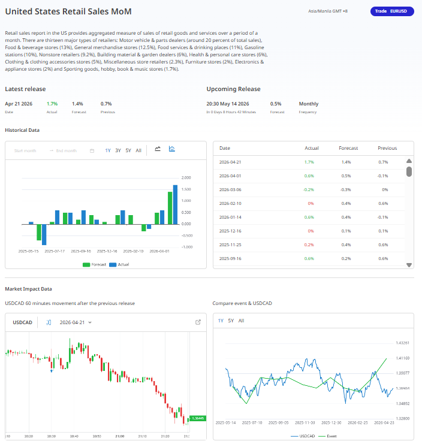Select the 2025-12-16 table row date
This screenshot has width=422, height=447.
pos(230,231)
